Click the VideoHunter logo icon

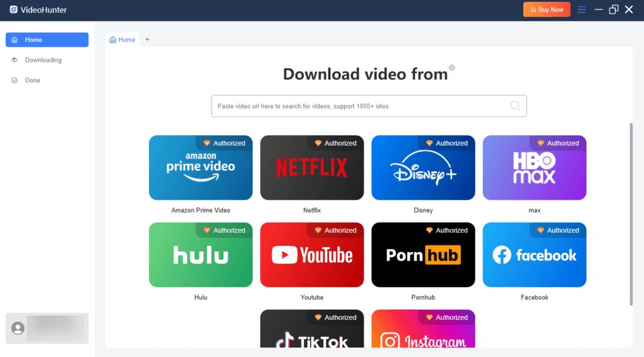[13, 9]
